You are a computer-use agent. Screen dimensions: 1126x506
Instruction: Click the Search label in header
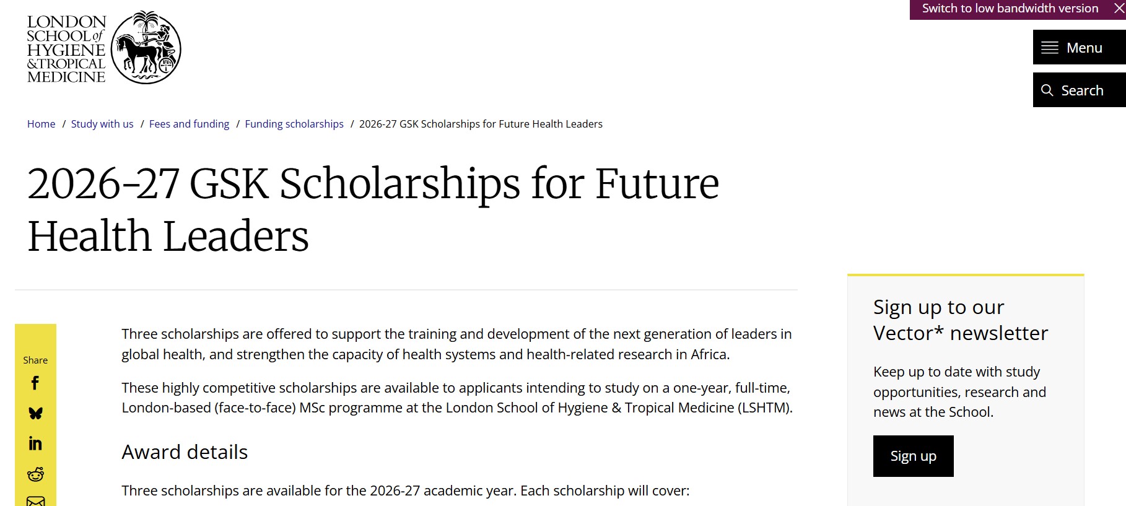point(1081,90)
